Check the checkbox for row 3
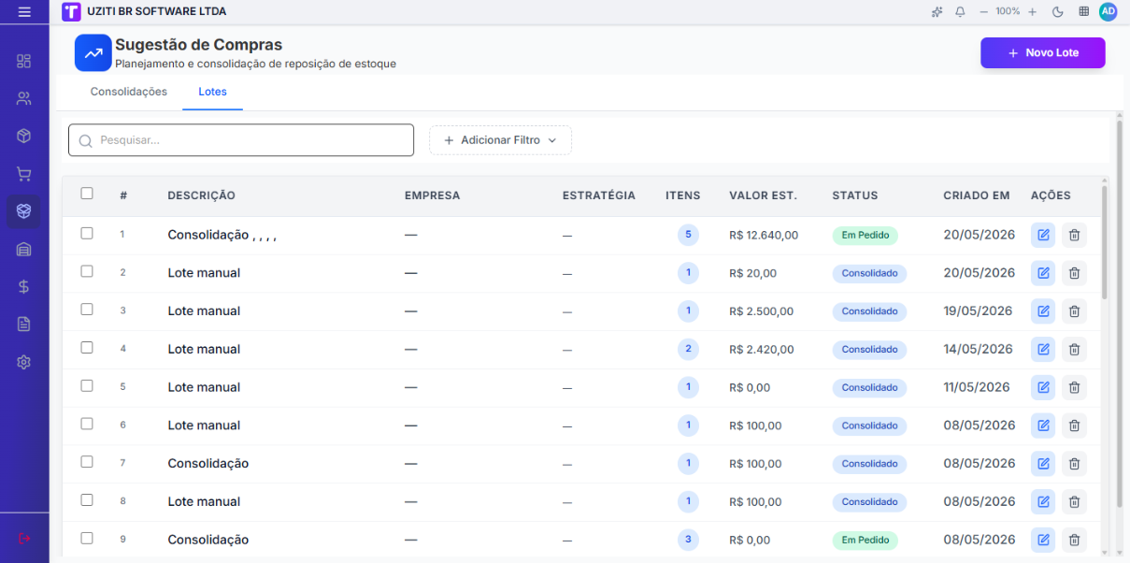 (x=87, y=309)
